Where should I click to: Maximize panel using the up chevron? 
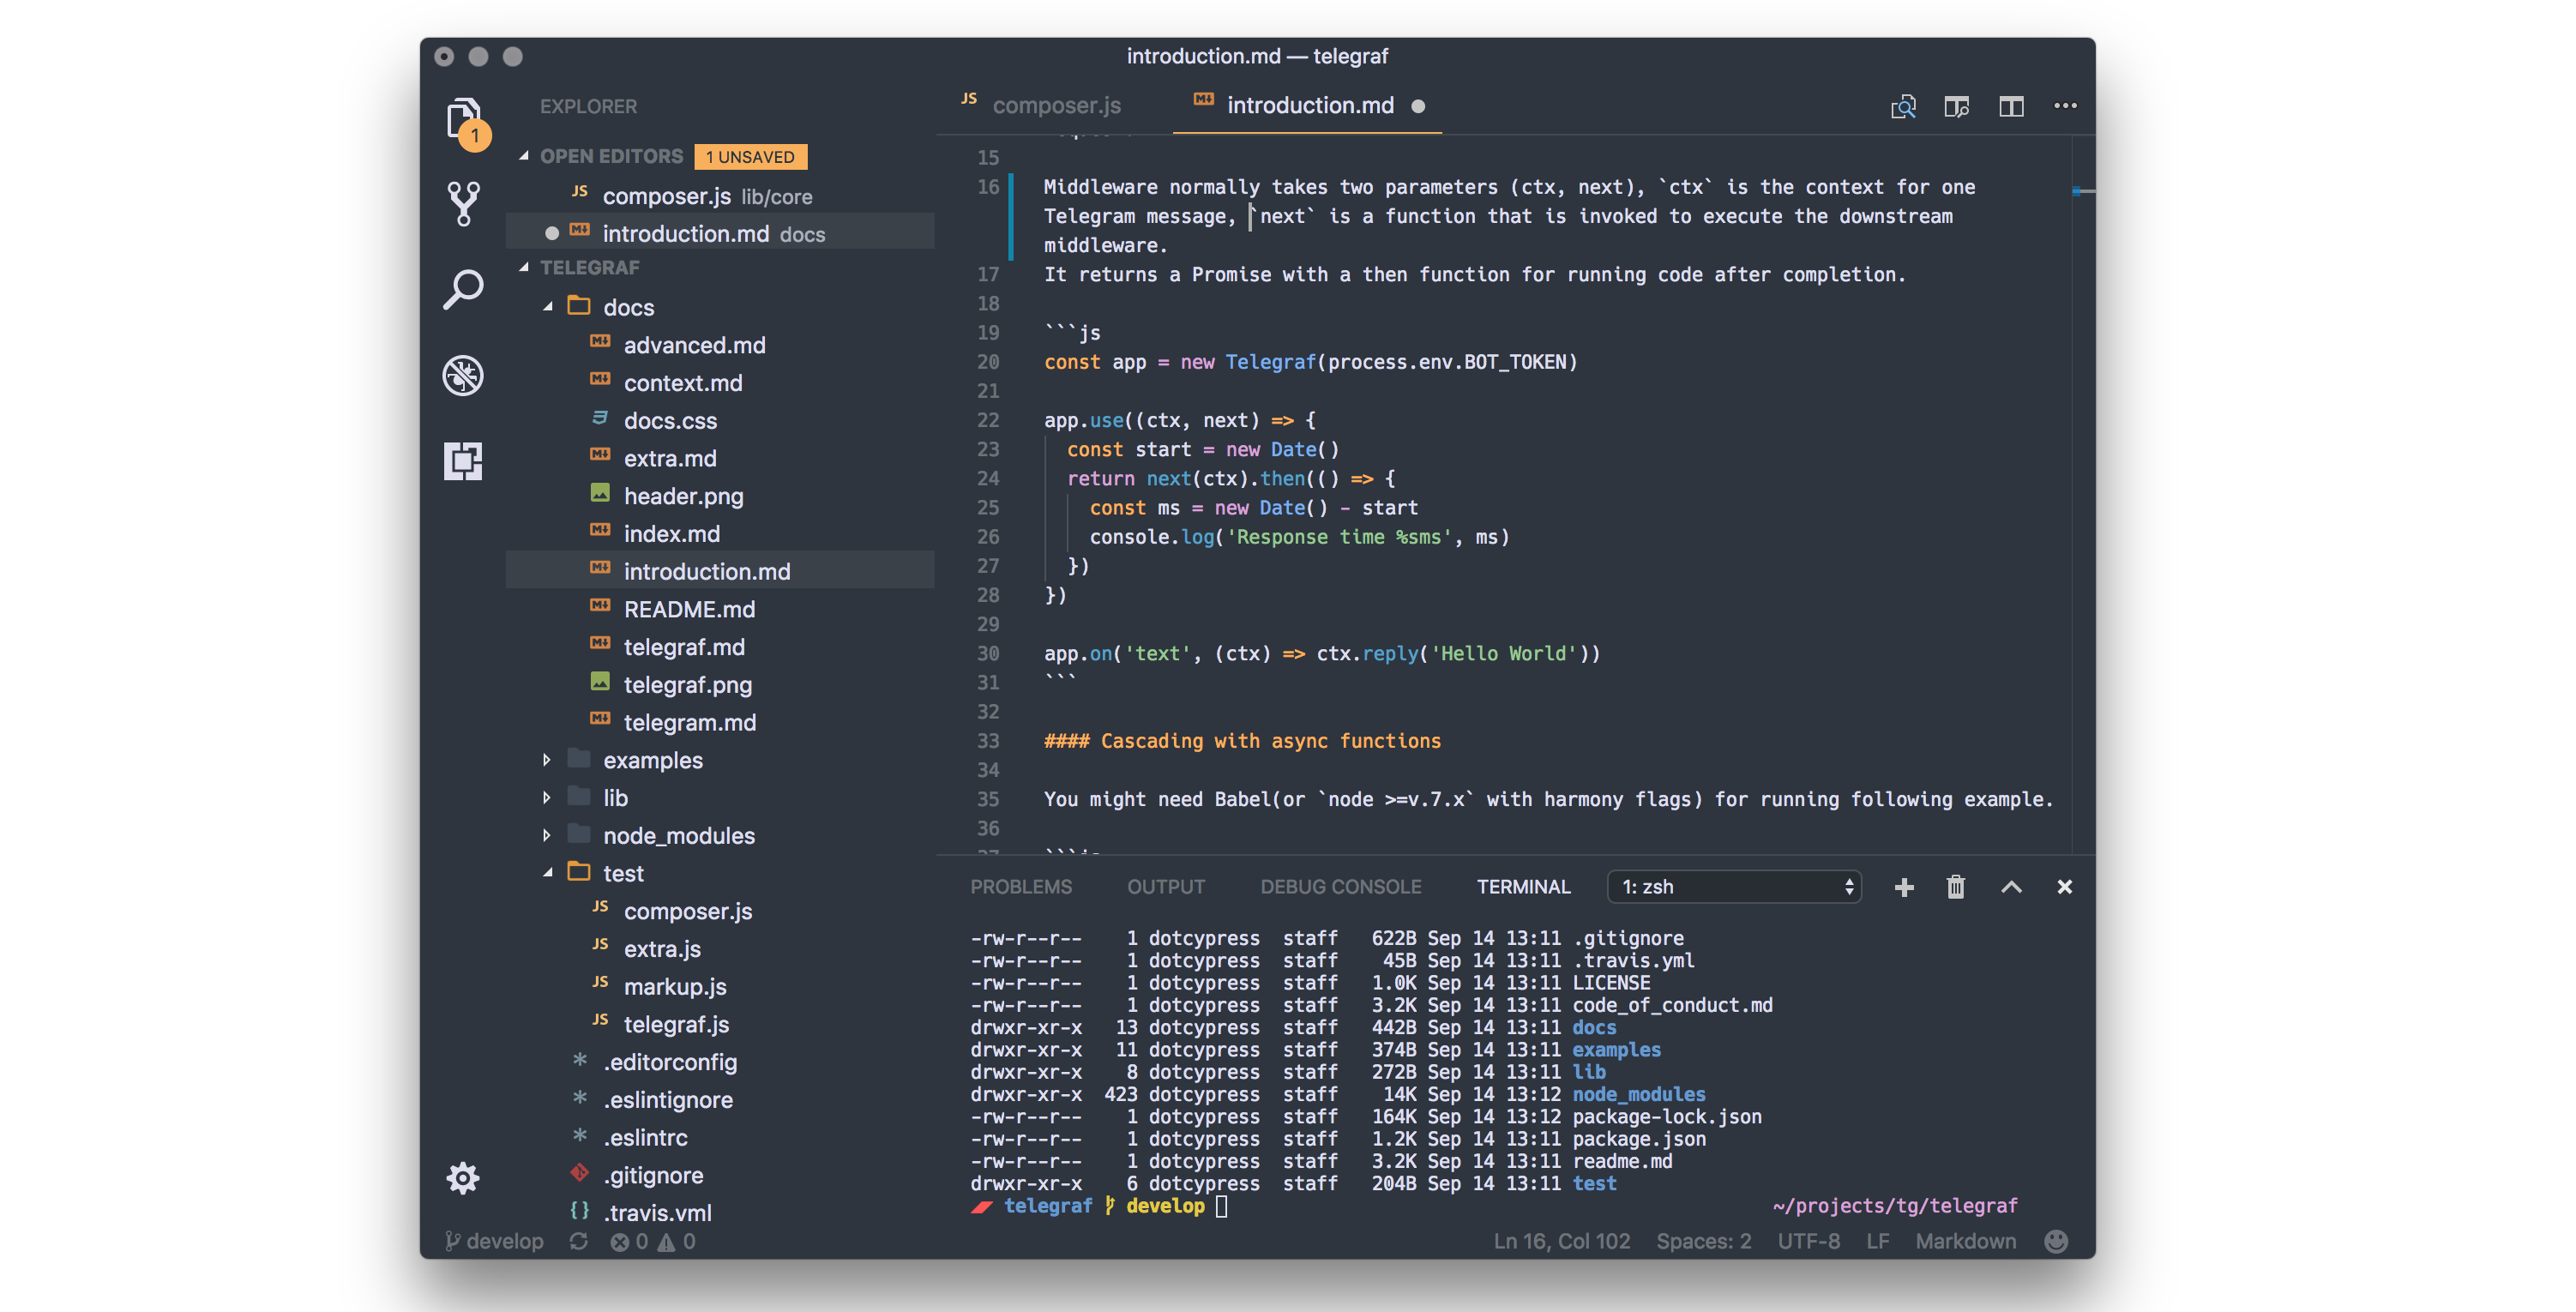[x=2011, y=887]
